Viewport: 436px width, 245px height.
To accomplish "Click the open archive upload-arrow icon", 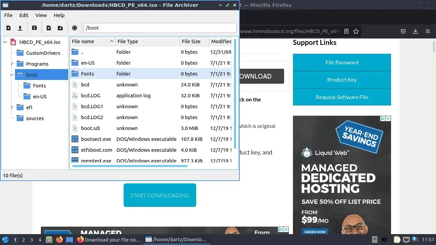I will click(x=20, y=28).
